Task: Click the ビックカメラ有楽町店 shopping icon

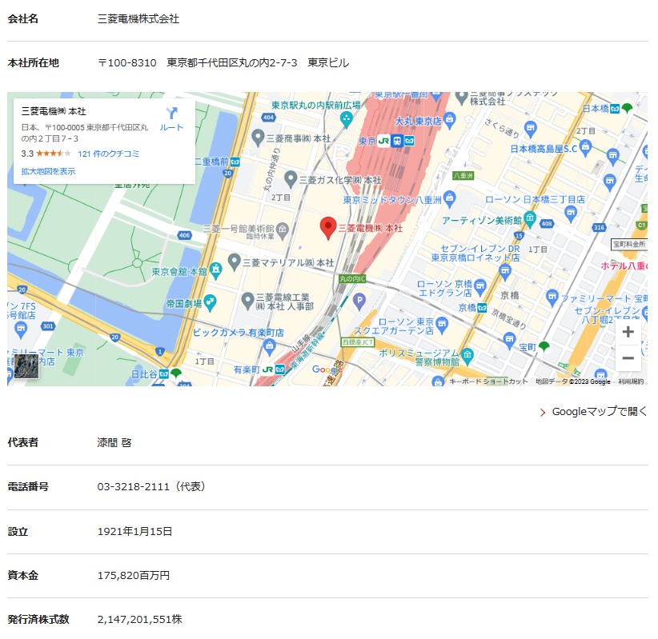Action: (270, 346)
